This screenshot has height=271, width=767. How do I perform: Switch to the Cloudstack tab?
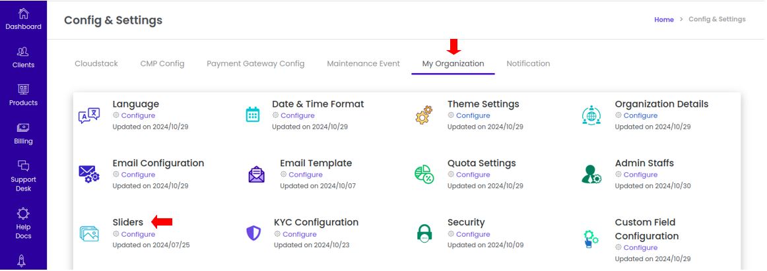coord(96,63)
